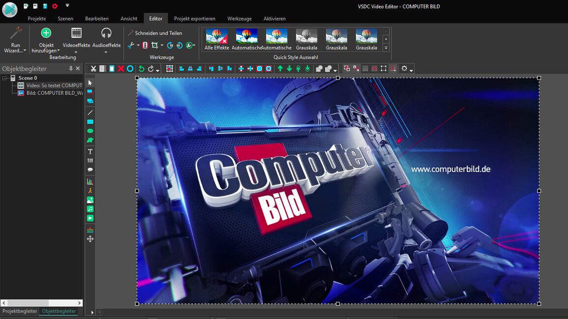
Task: Switch to the Projekt exportieren tab
Action: (195, 19)
